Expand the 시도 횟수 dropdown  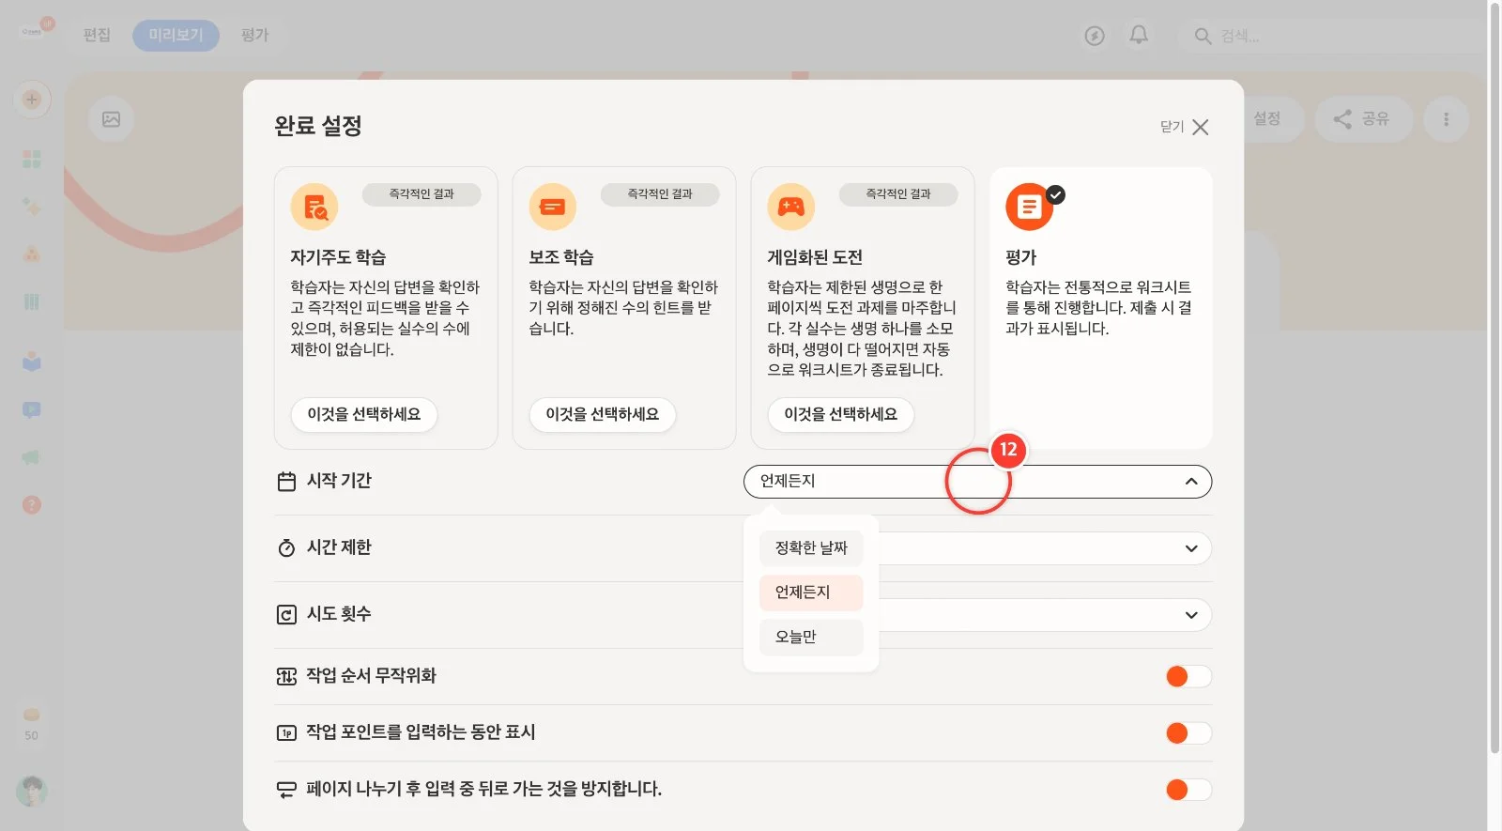tap(1191, 615)
